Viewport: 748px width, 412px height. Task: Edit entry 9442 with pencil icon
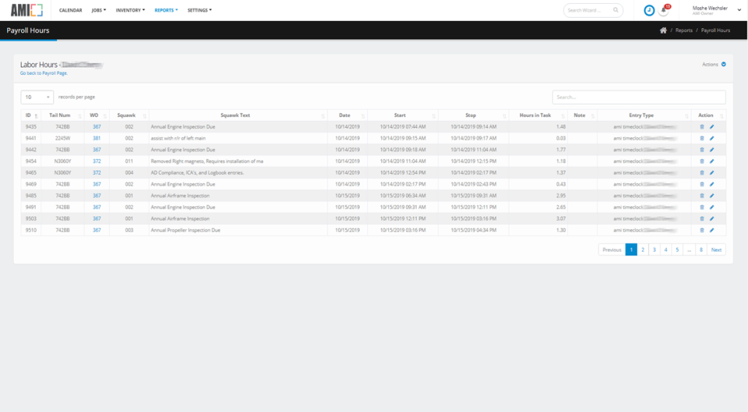click(711, 150)
